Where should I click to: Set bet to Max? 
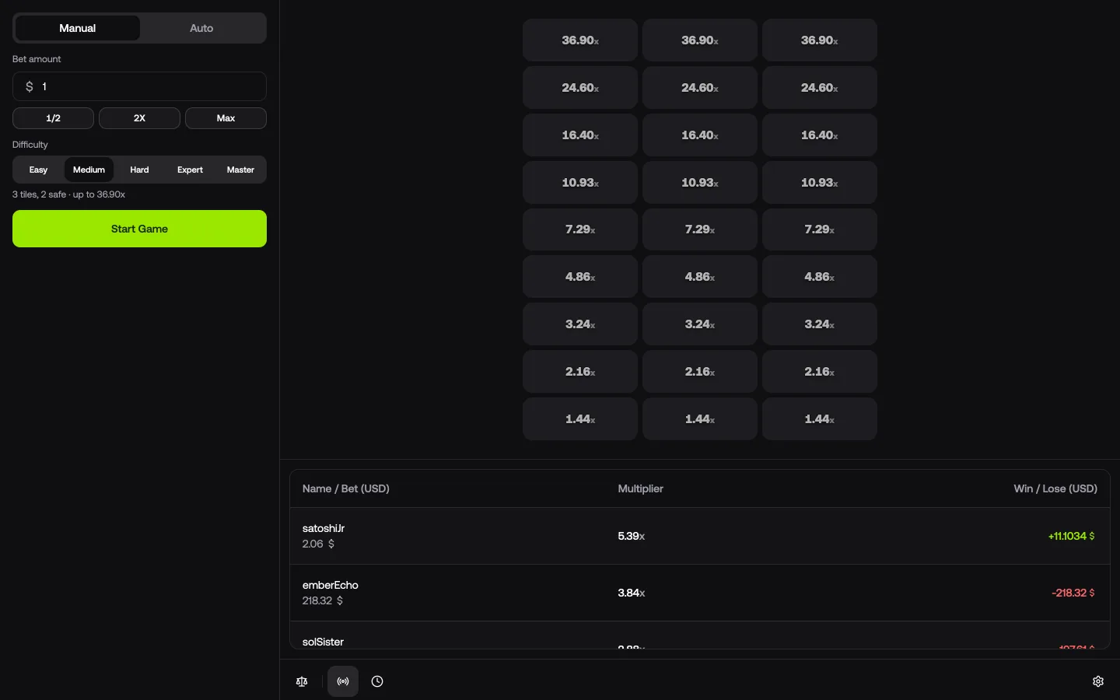tap(226, 118)
